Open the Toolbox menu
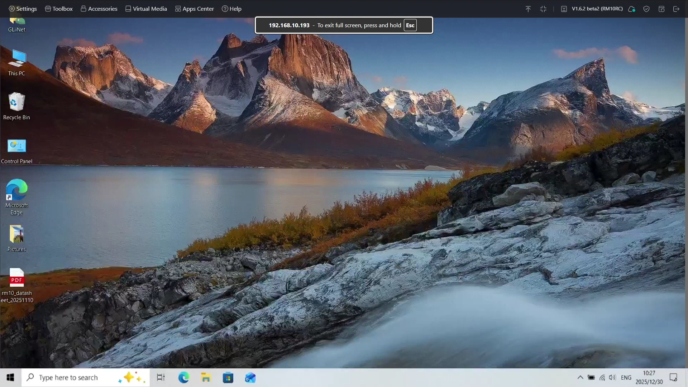This screenshot has height=387, width=688. click(58, 9)
